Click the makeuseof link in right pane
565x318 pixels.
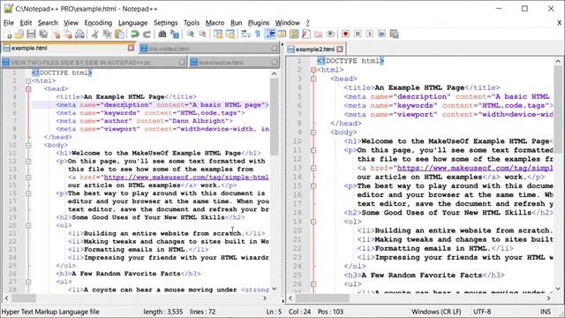475,168
